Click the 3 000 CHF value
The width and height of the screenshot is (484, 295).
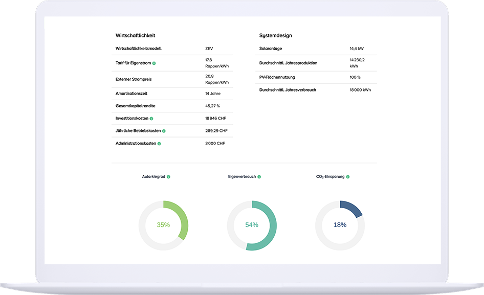click(x=215, y=144)
